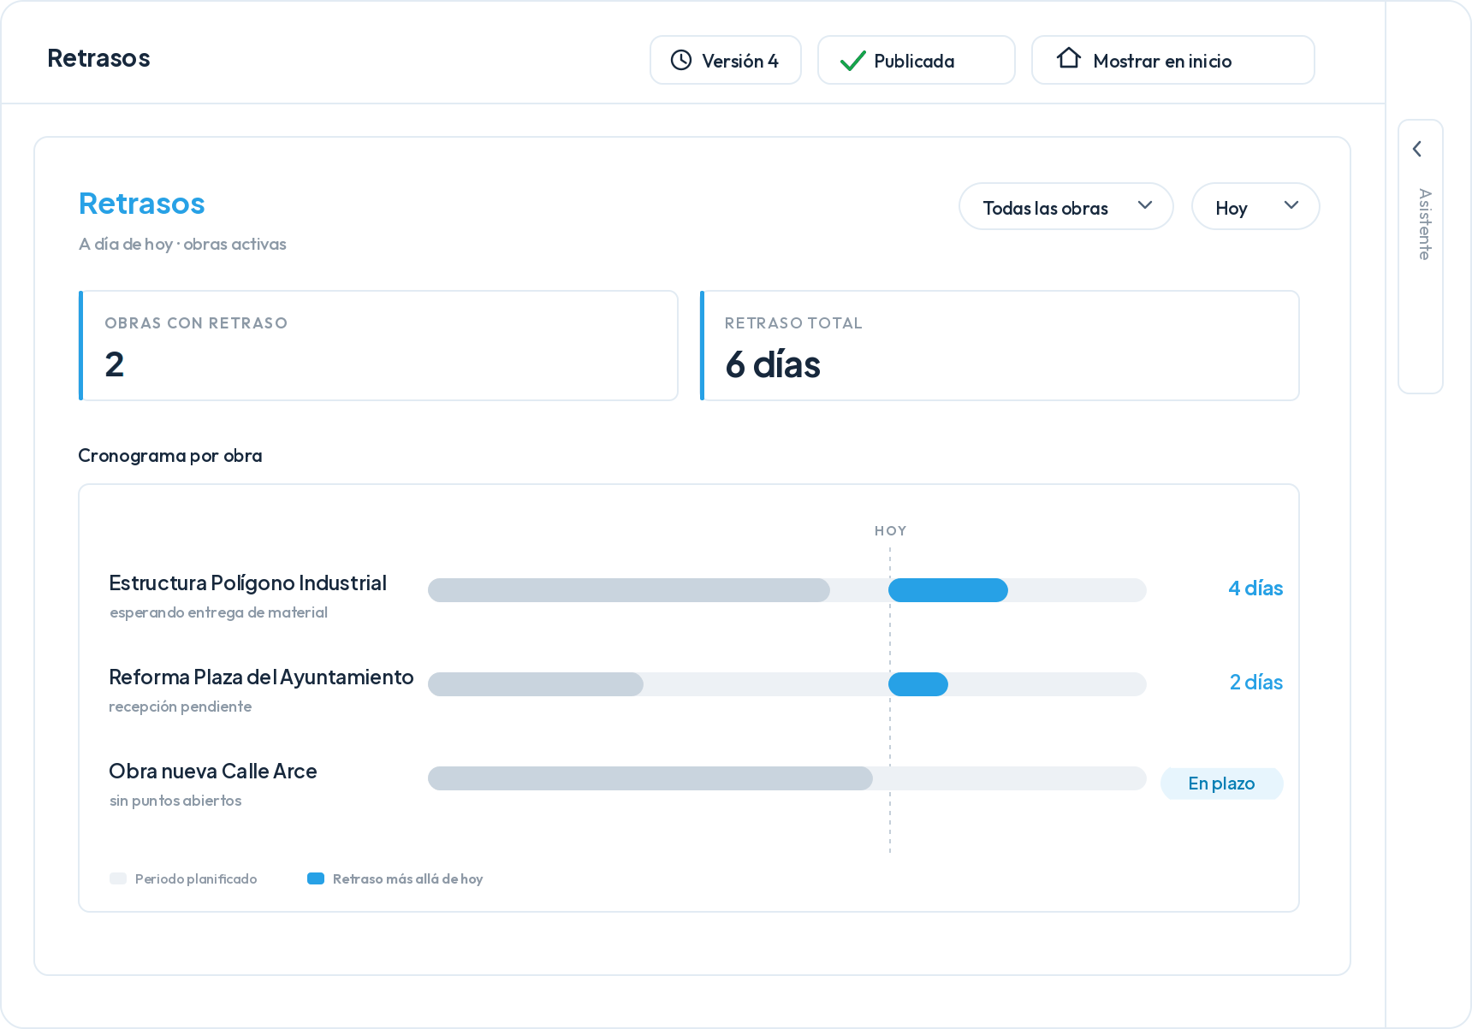Click the note recepción pendiente

point(181,707)
